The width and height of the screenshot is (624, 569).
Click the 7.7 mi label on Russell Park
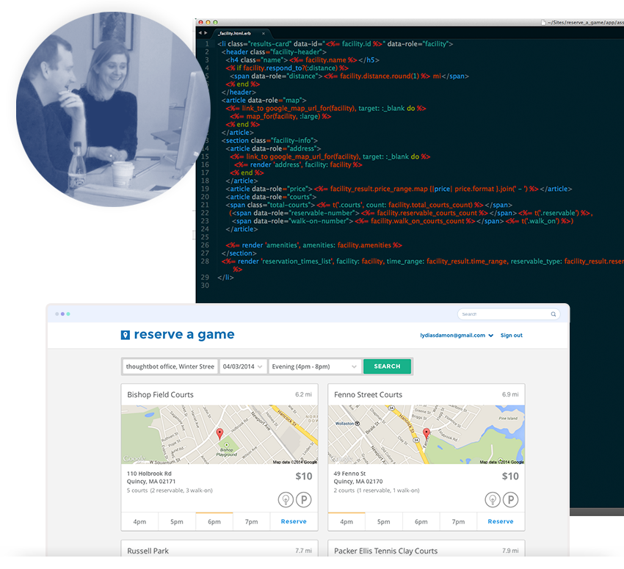pos(304,551)
